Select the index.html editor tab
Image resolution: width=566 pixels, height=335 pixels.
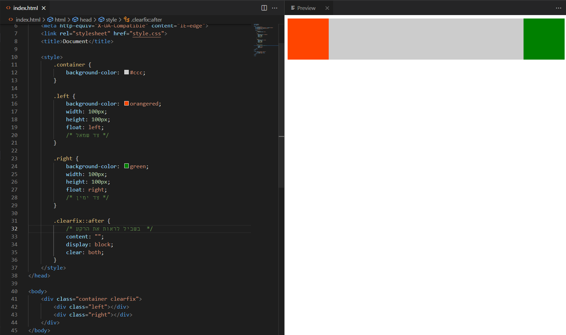[25, 8]
